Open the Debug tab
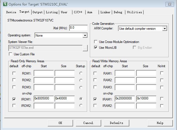The height and width of the screenshot is (130, 177). [x=118, y=12]
